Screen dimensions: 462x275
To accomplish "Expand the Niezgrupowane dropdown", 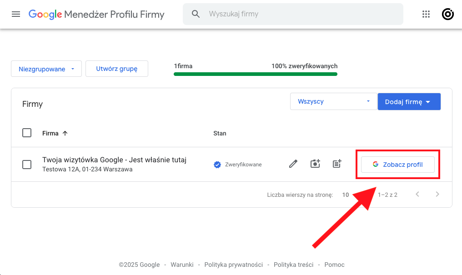I will pos(46,69).
